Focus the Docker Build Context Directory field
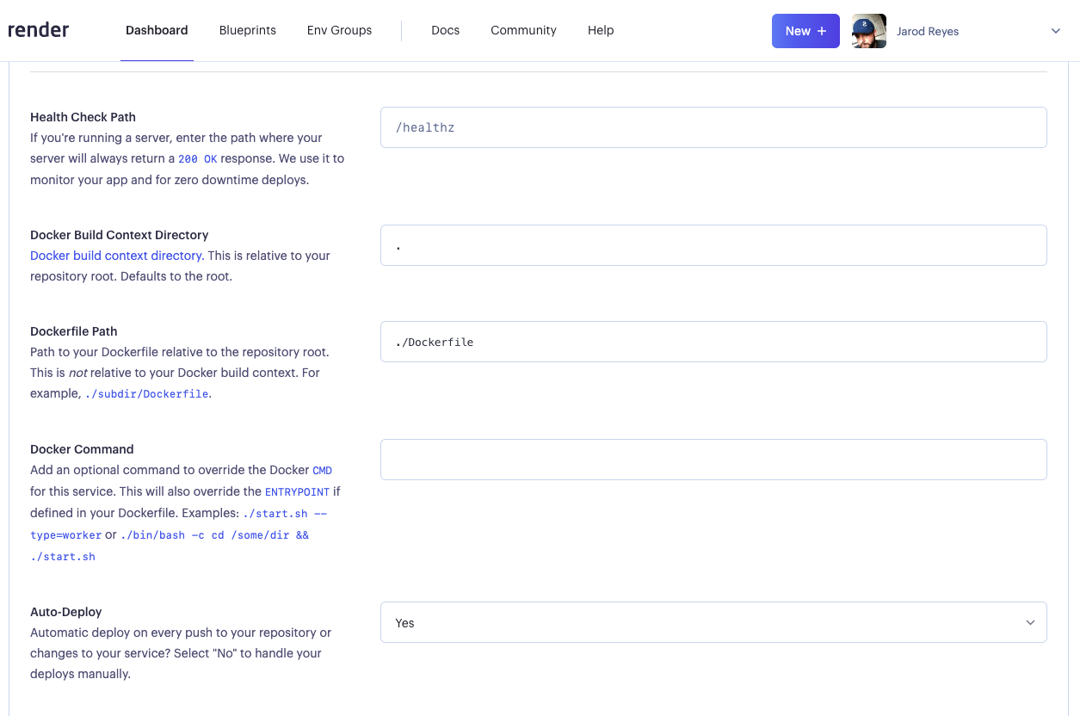This screenshot has height=716, width=1080. pos(713,245)
